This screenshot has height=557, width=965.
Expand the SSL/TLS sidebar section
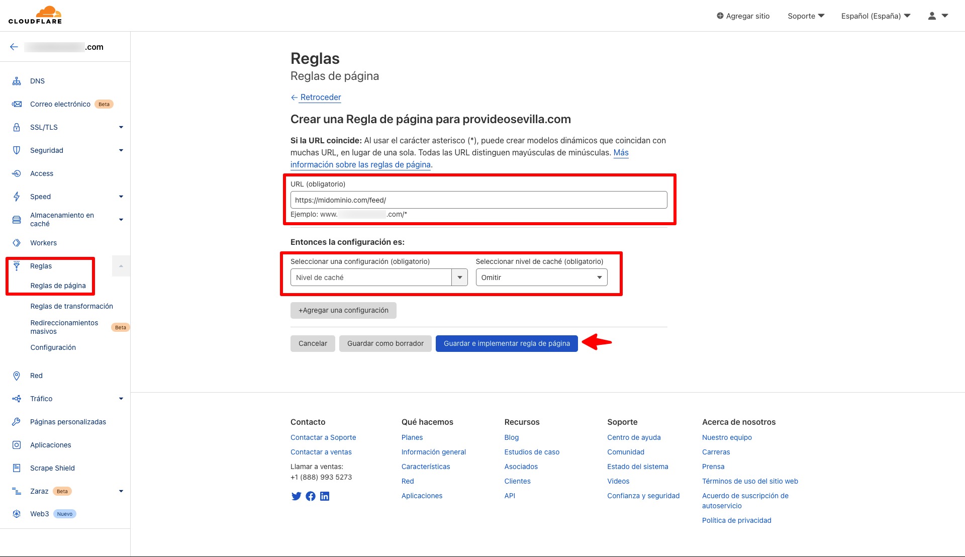(121, 127)
